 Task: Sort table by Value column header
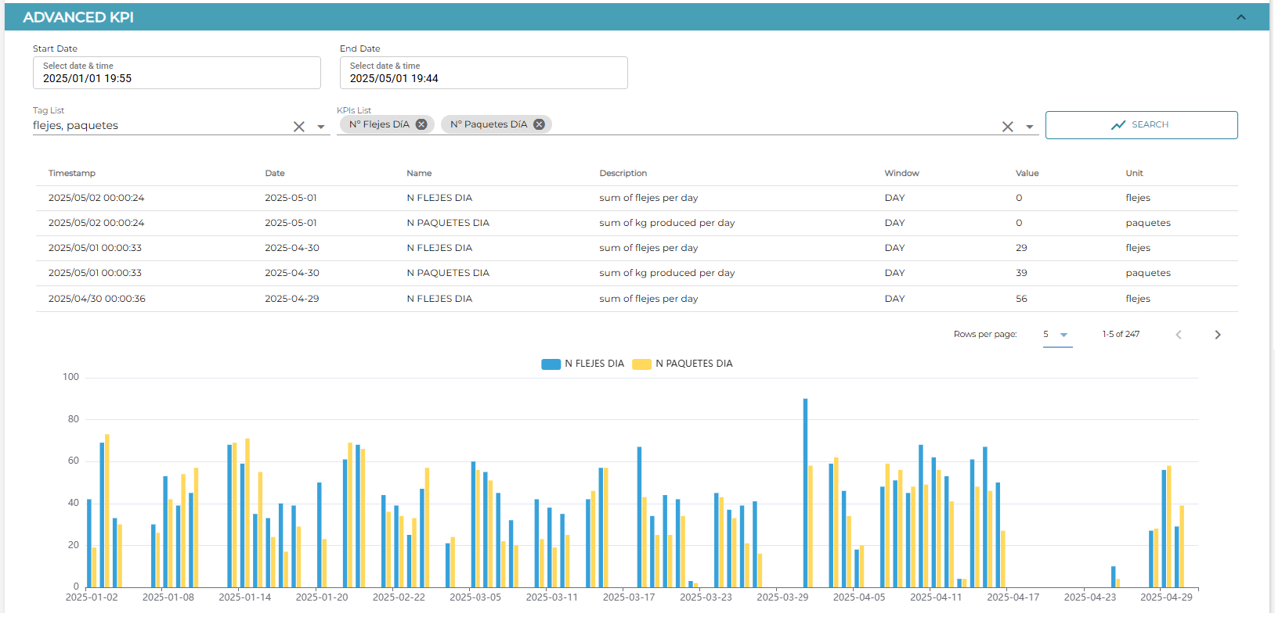point(1027,174)
